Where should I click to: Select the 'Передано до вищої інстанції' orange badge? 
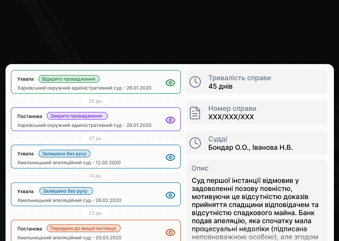[x=84, y=228]
